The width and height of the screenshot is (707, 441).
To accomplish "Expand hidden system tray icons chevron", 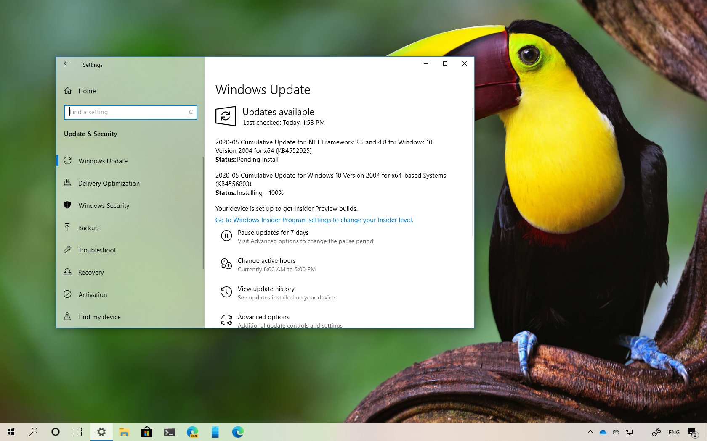I will click(x=590, y=432).
